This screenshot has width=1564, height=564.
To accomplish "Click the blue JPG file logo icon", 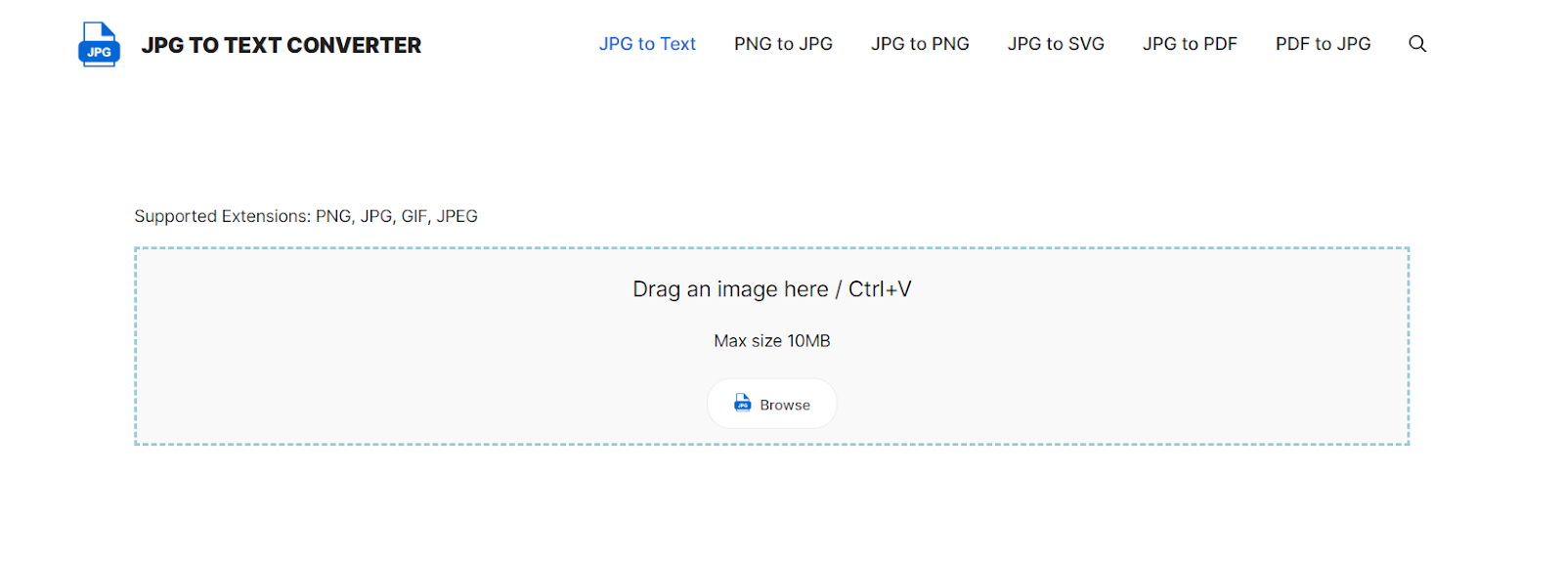I will pos(99,45).
